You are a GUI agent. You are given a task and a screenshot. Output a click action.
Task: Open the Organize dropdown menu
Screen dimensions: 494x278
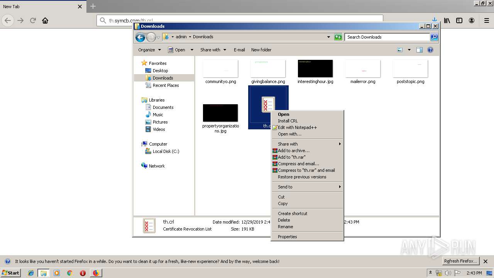pos(149,50)
